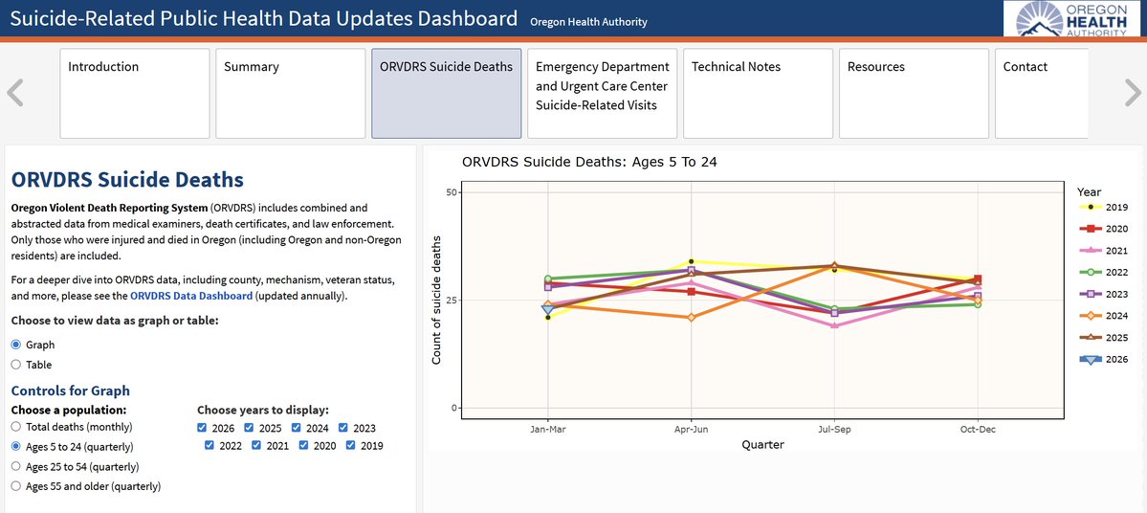Open the Introduction tab

coord(135,93)
